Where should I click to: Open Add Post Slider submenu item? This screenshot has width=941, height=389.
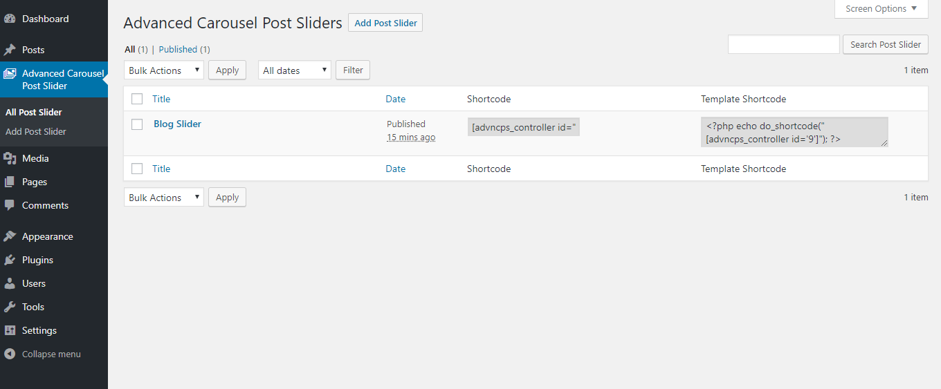pos(36,131)
